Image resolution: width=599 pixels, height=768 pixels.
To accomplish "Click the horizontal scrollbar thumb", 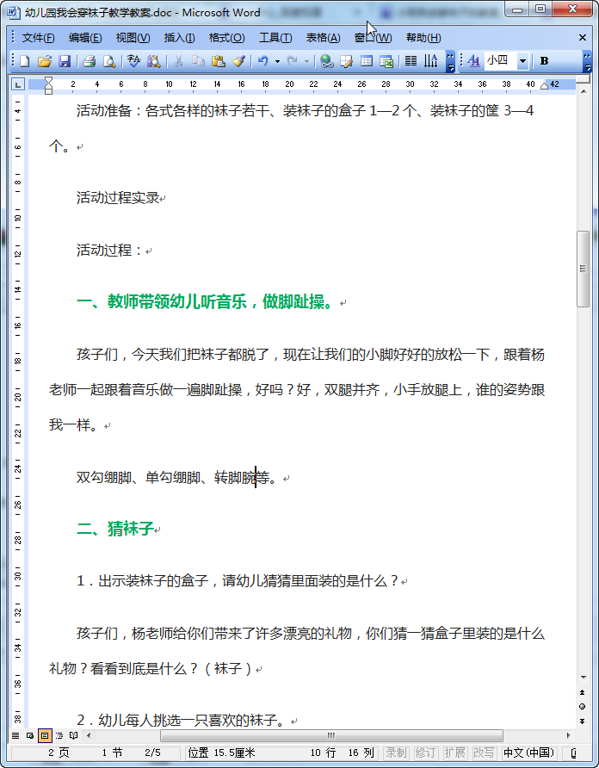I will click(x=331, y=735).
